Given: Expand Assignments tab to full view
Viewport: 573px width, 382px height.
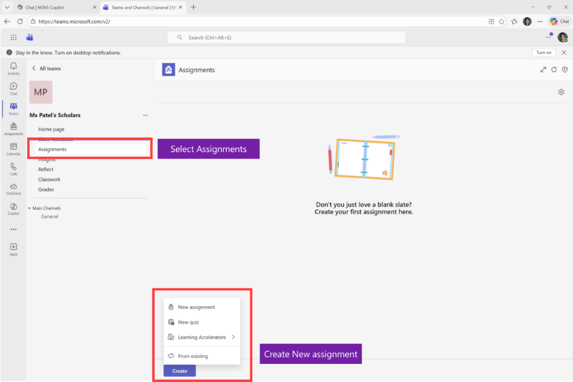Looking at the screenshot, I should (543, 70).
